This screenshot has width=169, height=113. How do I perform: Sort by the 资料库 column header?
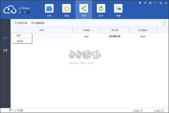114,30
